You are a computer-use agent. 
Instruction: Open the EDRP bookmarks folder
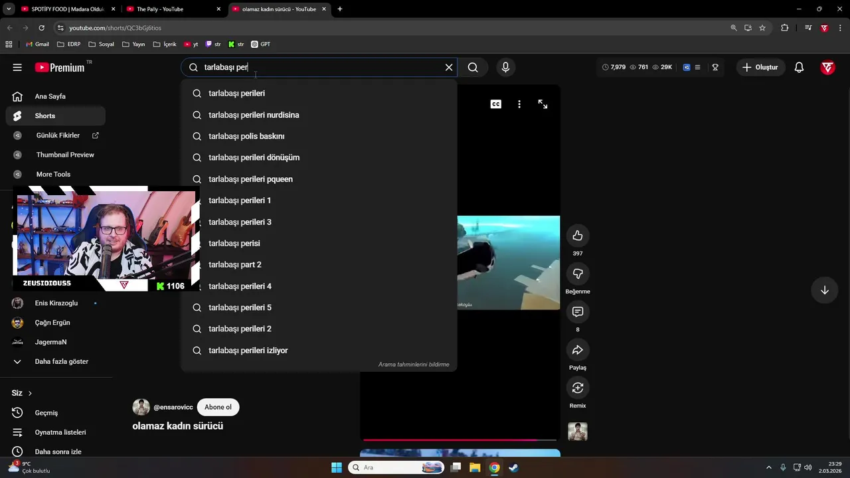[69, 44]
